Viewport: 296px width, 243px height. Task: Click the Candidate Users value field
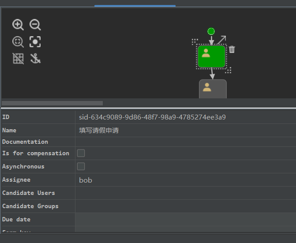coord(185,193)
